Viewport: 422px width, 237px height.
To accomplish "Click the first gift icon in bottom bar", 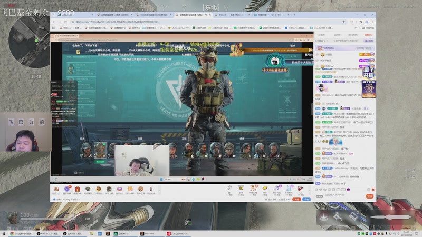I will point(56,190).
